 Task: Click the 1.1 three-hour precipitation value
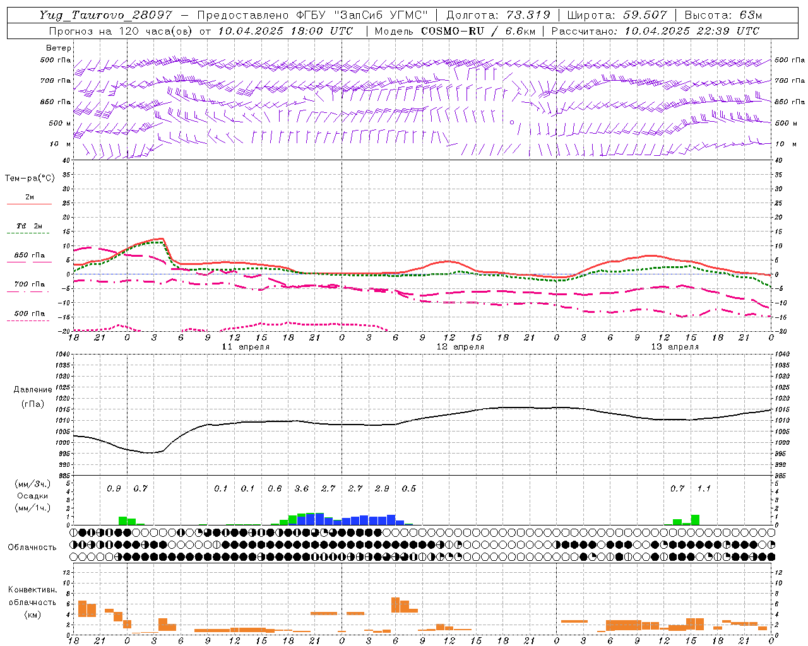coord(704,489)
